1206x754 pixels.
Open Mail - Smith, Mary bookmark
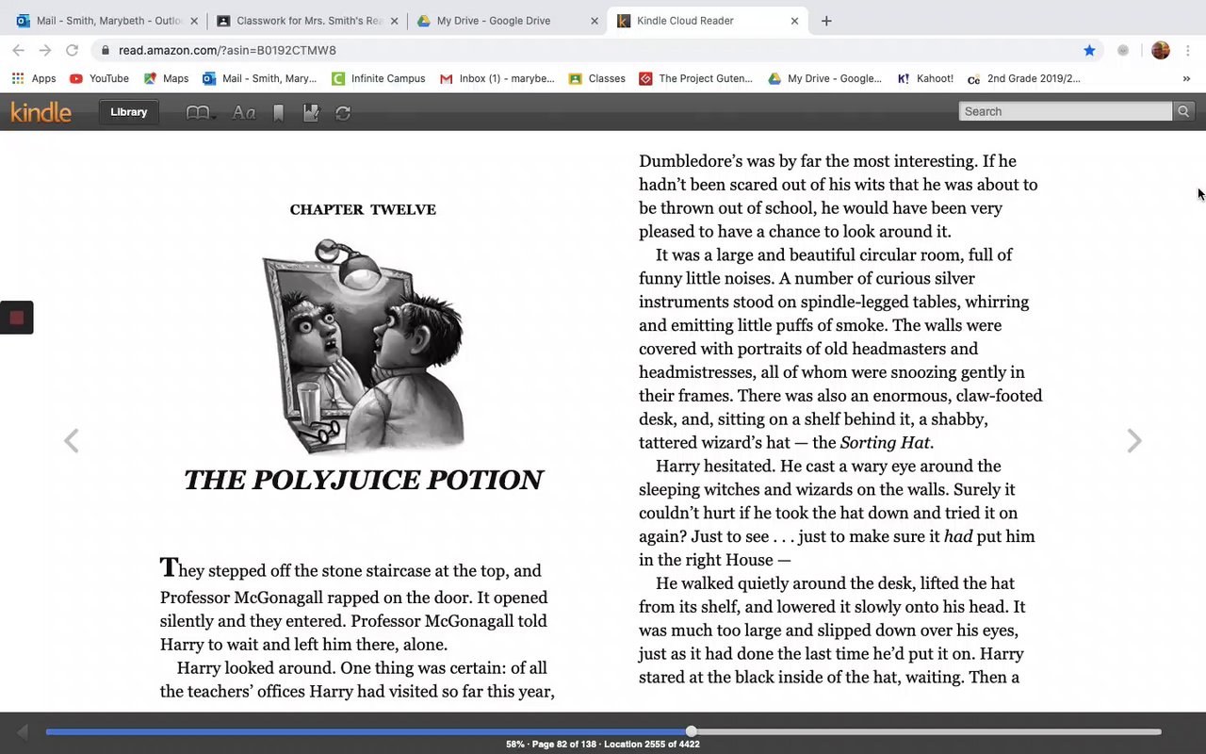point(260,78)
